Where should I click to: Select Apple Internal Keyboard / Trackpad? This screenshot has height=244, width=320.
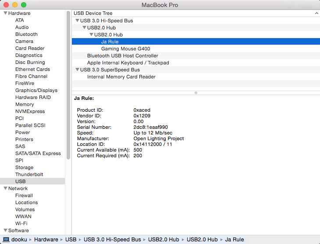coord(128,63)
